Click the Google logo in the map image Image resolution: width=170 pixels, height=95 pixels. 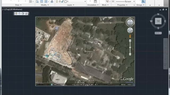pos(128,79)
